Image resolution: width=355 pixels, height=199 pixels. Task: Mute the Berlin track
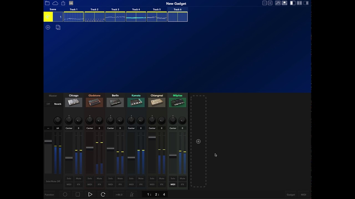pos(120,179)
